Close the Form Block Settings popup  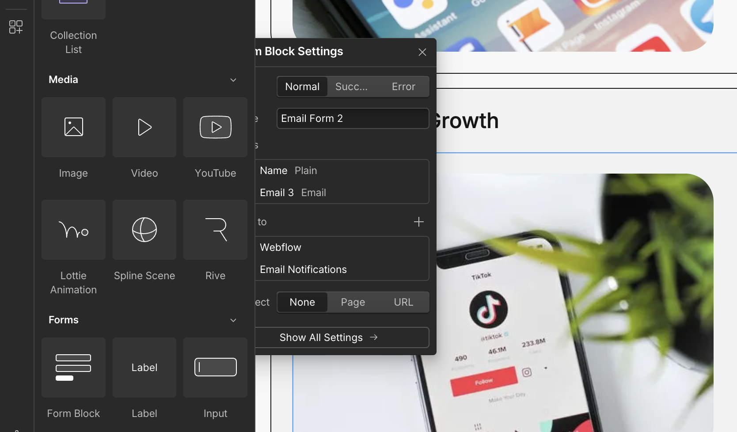[x=422, y=52]
